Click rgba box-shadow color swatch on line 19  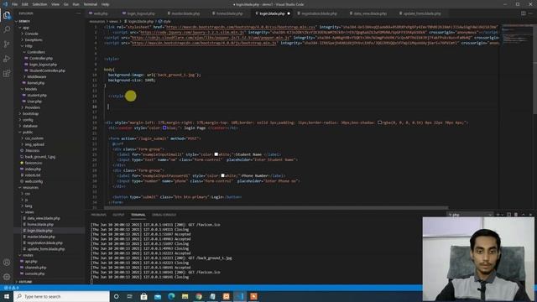coord(380,122)
